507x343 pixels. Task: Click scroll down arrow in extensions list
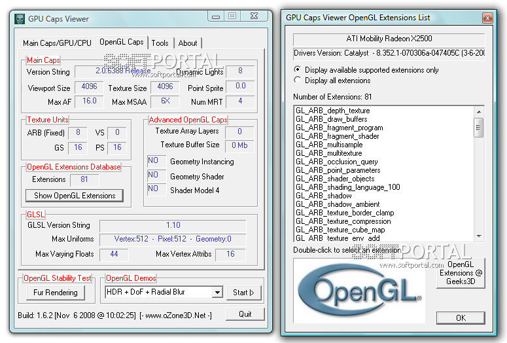pyautogui.click(x=479, y=236)
